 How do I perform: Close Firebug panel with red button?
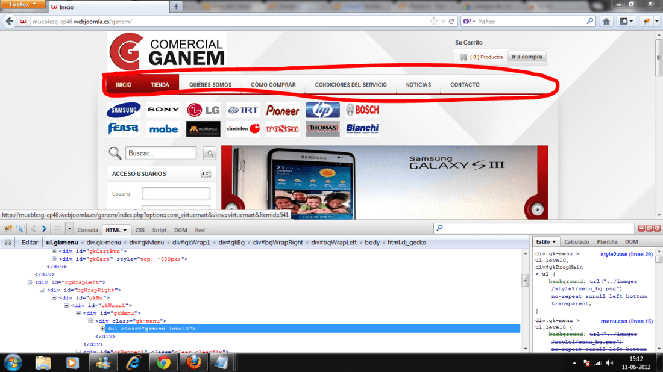pos(657,228)
